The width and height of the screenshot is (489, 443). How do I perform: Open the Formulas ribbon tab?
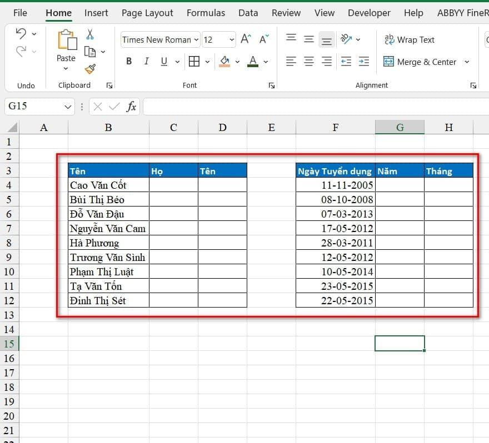click(206, 13)
